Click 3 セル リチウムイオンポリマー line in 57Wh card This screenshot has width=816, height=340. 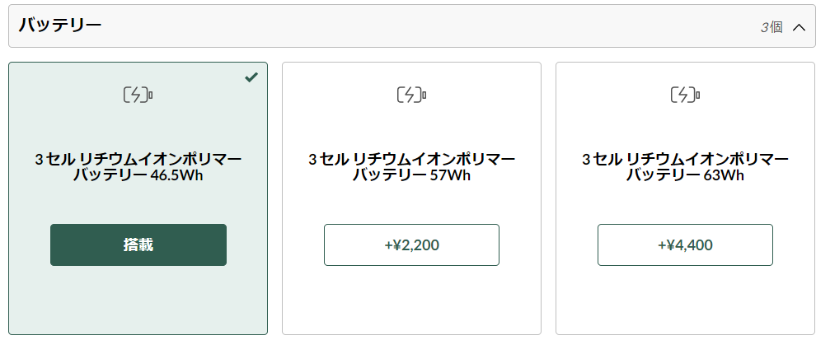pos(411,159)
